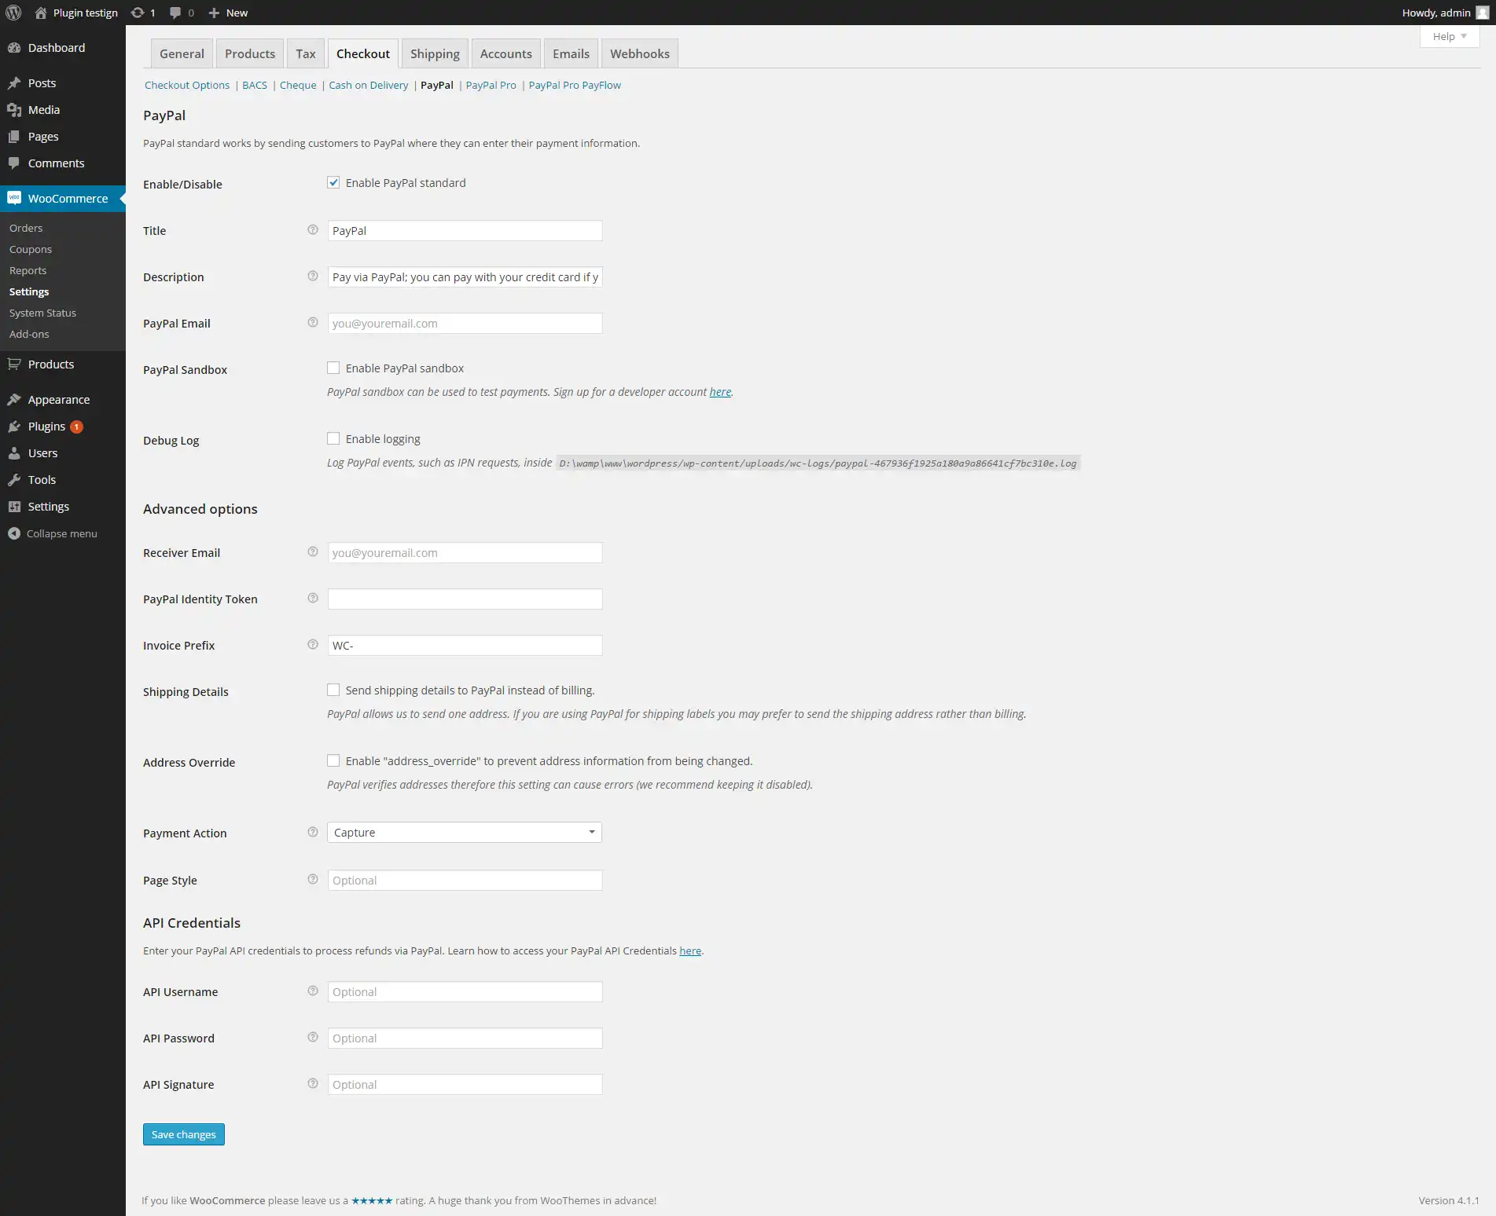Enable PayPal sandbox checkbox

(x=333, y=368)
